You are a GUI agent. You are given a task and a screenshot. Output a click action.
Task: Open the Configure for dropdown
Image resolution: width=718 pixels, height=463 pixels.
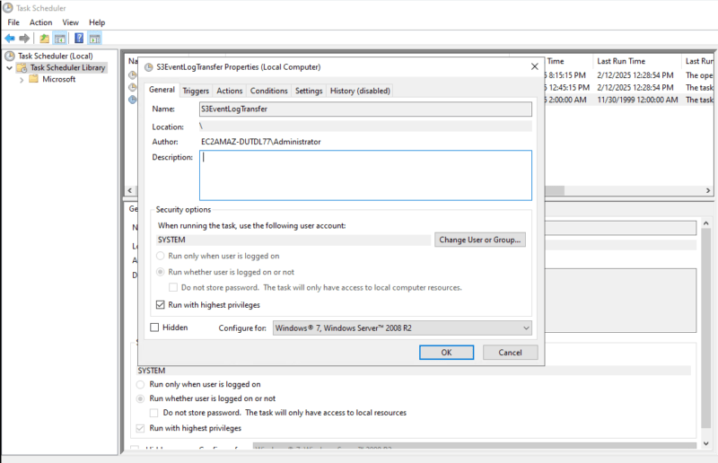tap(401, 328)
